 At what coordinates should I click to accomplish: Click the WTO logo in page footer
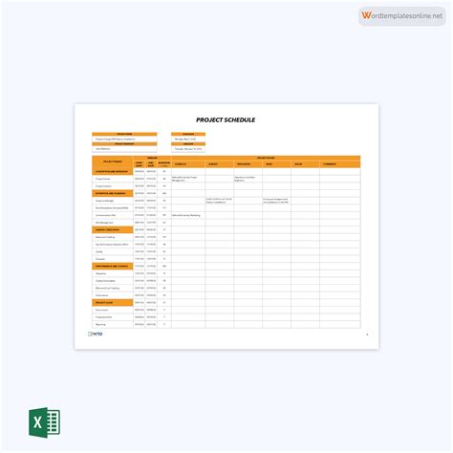pyautogui.click(x=96, y=334)
